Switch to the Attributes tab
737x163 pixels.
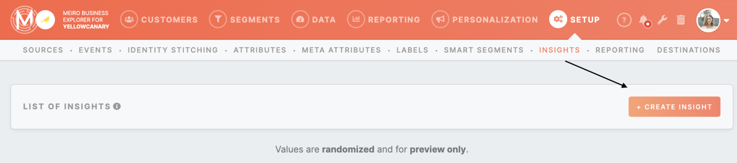tap(260, 50)
